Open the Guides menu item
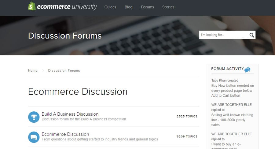This screenshot has height=149, width=275. click(110, 7)
